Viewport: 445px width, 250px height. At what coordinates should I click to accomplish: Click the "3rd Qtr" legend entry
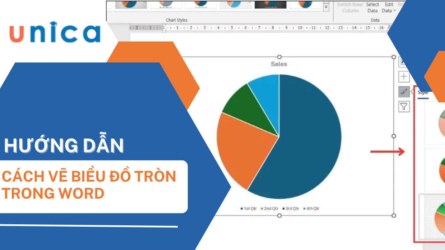point(290,209)
